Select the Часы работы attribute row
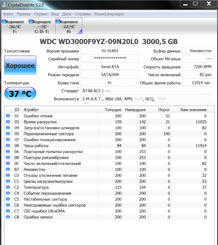The width and height of the screenshot is (218, 245). coord(106,145)
